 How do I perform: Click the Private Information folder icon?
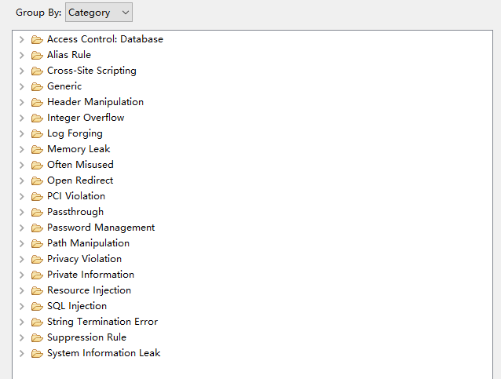pyautogui.click(x=37, y=275)
